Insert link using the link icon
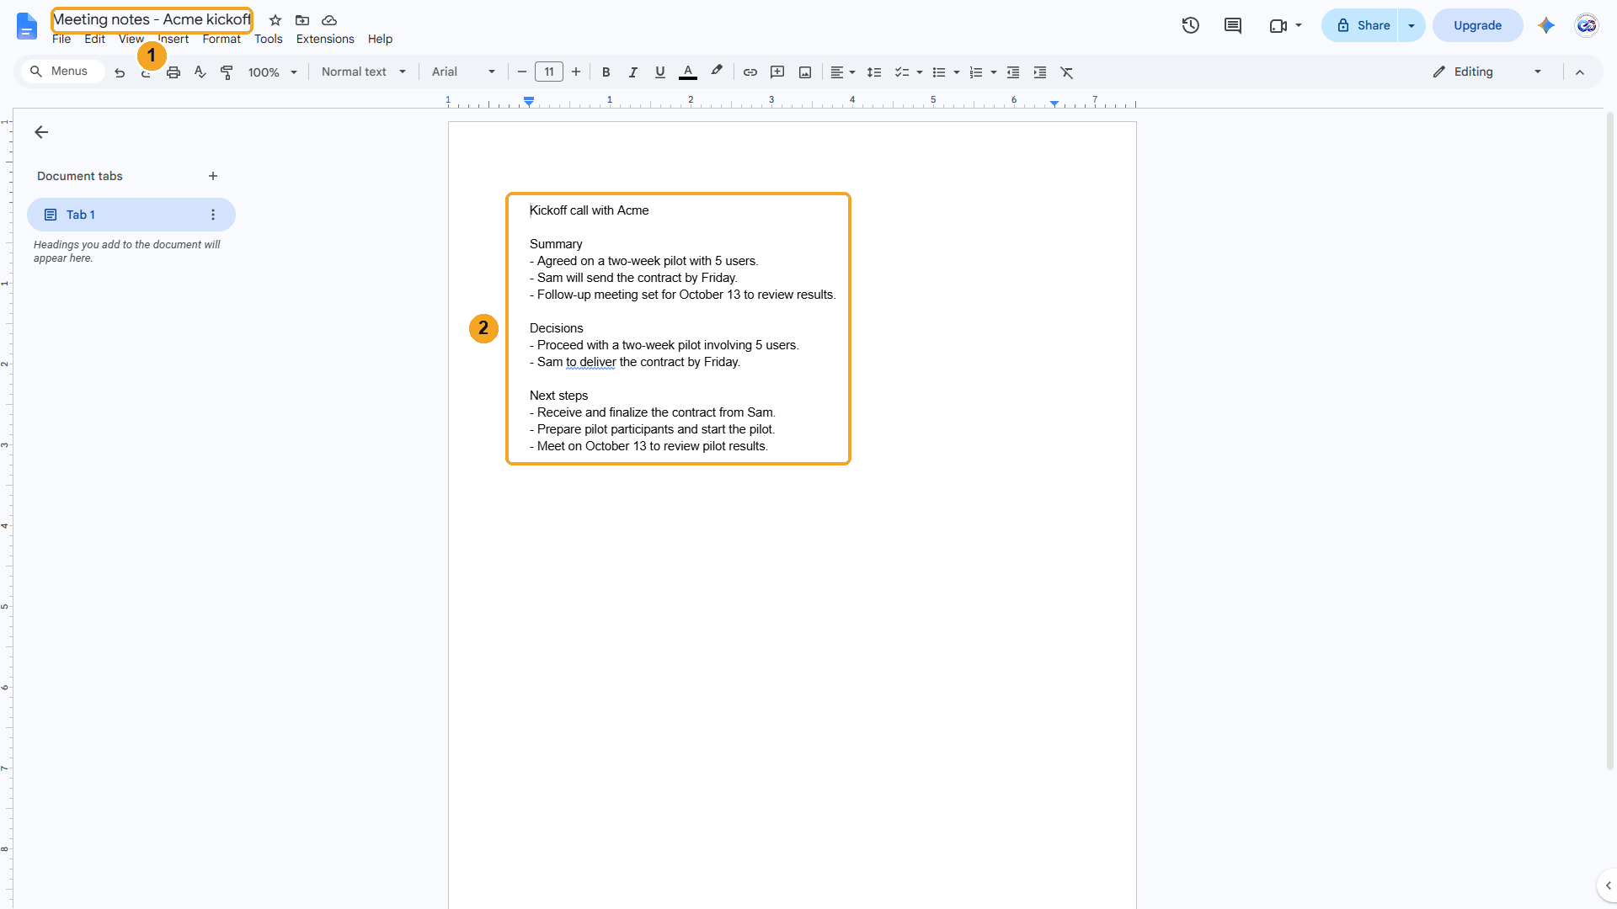Viewport: 1617px width, 909px height. 750,72
